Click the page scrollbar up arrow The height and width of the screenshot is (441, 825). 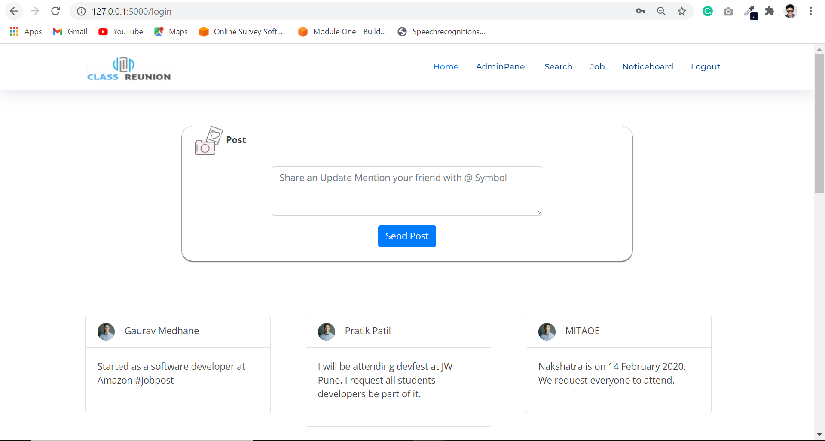click(x=819, y=49)
